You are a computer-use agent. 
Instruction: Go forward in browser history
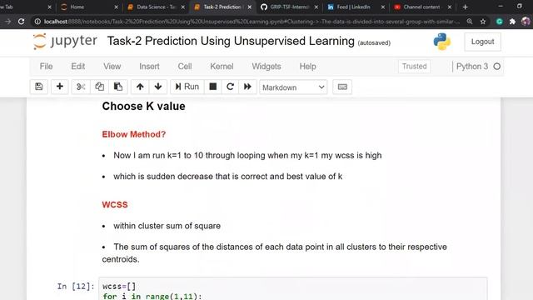pyautogui.click(x=7, y=22)
